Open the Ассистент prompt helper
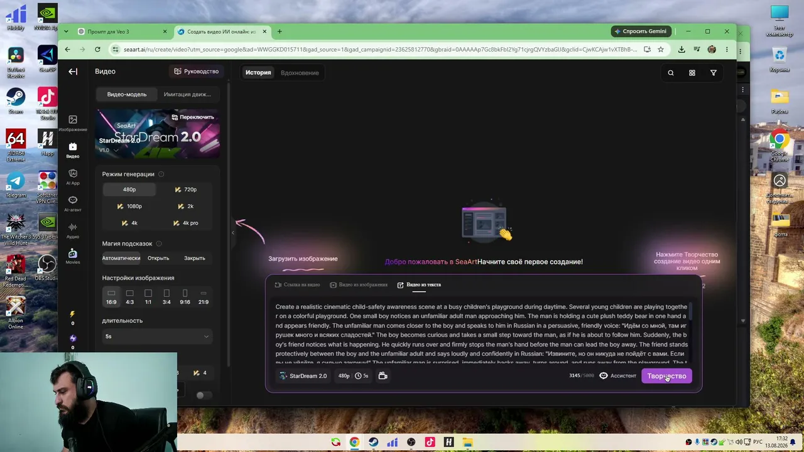Viewport: 804px width, 452px height. point(618,376)
